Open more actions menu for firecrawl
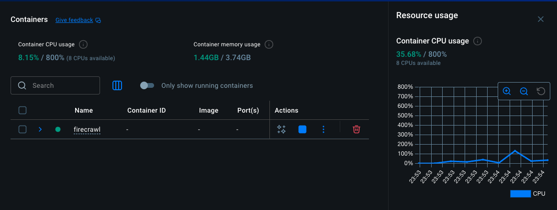 [x=323, y=129]
